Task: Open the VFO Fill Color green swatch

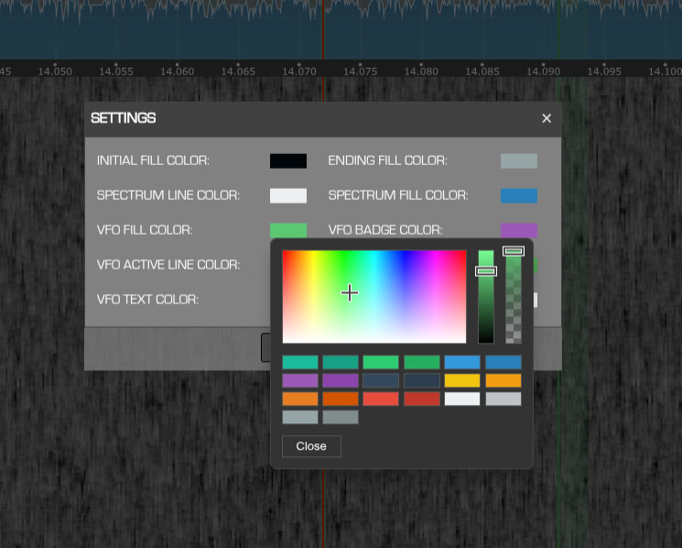Action: (x=288, y=229)
